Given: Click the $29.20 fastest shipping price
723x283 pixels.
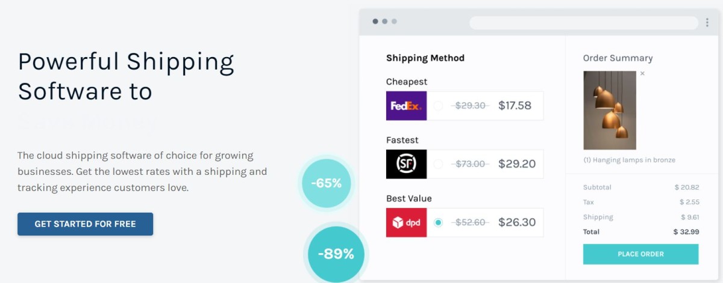Looking at the screenshot, I should click(517, 164).
